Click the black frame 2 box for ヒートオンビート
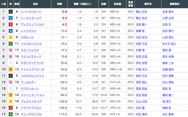 point(11,12)
